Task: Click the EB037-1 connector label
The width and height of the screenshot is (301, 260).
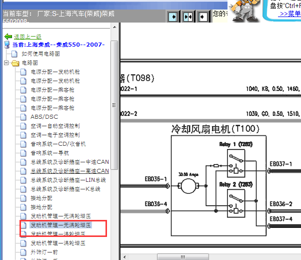Action: (280, 164)
